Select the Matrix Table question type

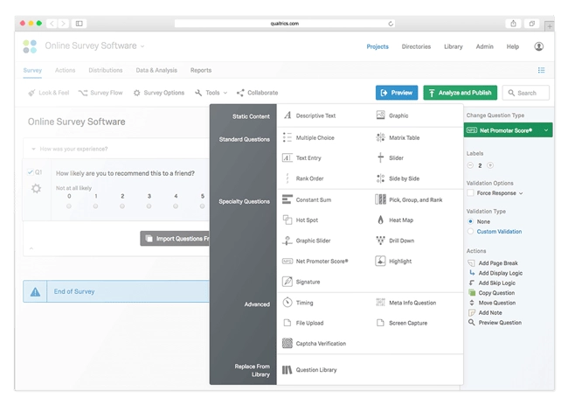(x=404, y=137)
